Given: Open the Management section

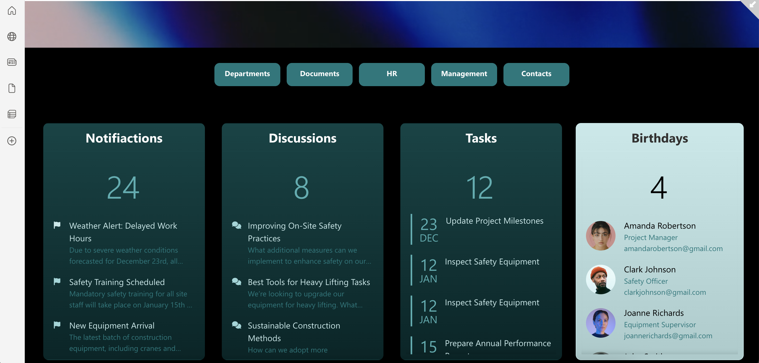Looking at the screenshot, I should [464, 74].
